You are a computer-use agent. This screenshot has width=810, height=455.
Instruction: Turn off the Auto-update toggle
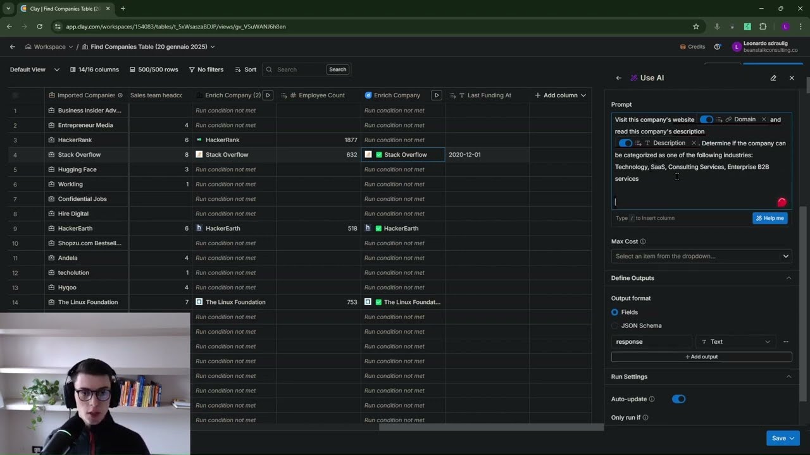point(678,399)
